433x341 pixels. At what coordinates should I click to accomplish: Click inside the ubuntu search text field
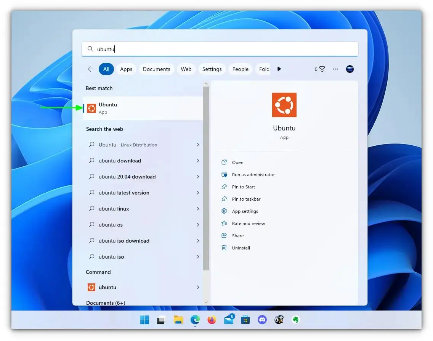(x=220, y=49)
